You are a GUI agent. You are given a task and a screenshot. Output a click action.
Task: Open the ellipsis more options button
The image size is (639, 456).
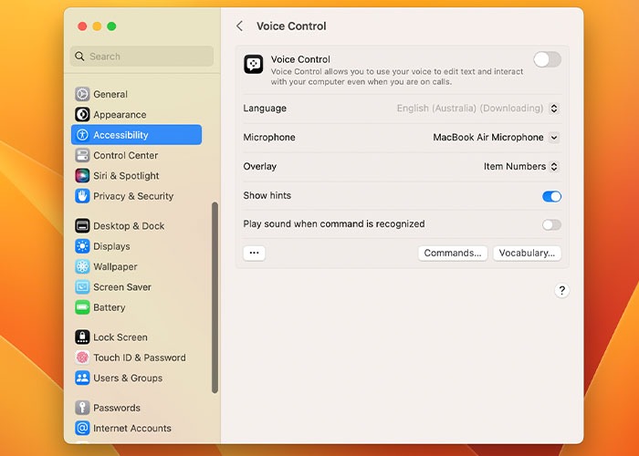(255, 253)
